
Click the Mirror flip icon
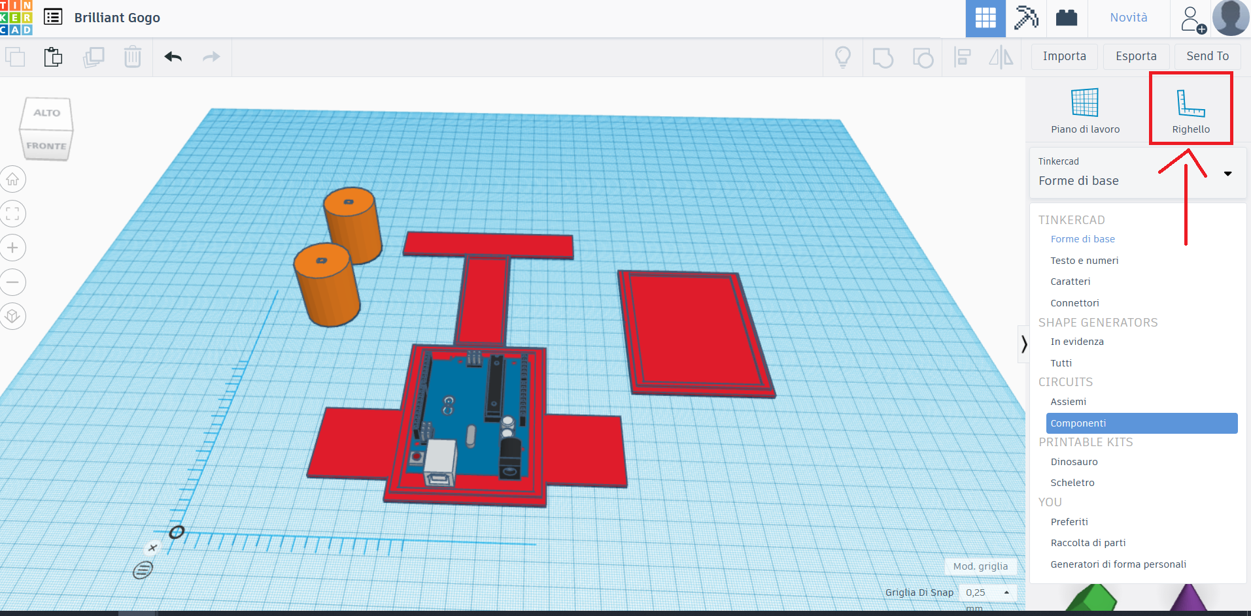click(1001, 57)
